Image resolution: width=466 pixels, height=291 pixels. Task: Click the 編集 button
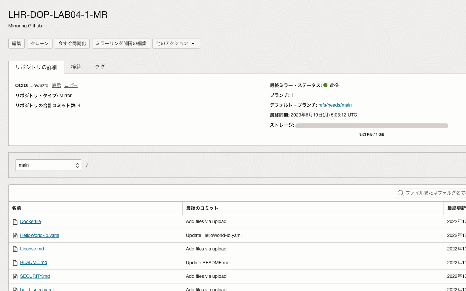pyautogui.click(x=17, y=44)
